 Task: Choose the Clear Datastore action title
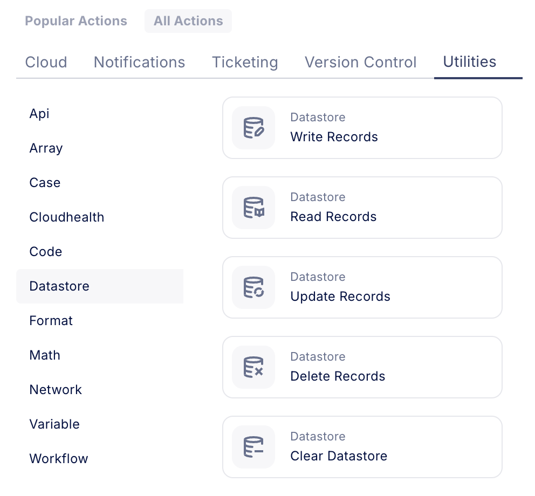pos(339,456)
